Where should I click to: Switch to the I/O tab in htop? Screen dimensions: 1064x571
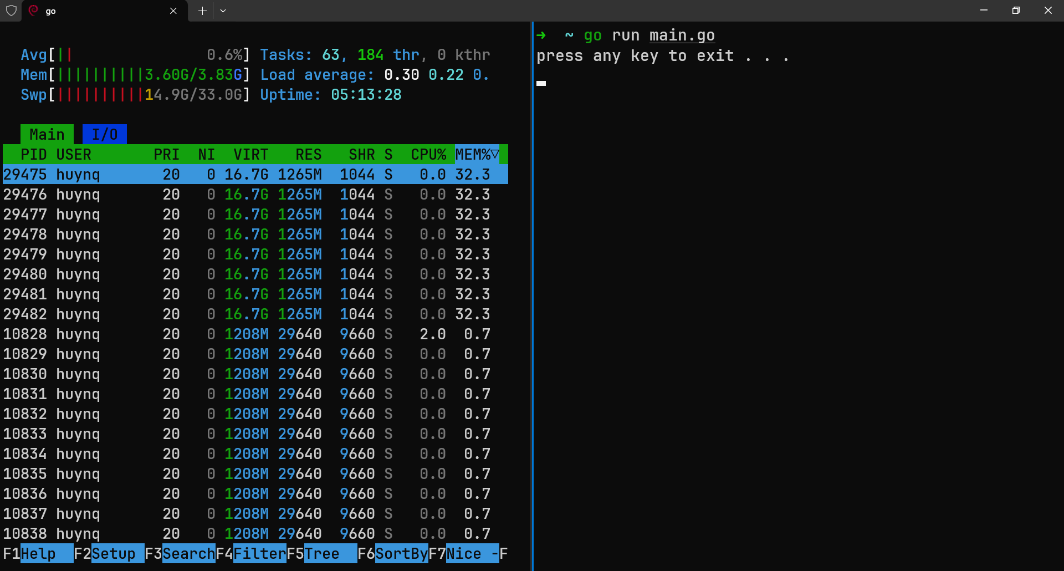point(105,134)
